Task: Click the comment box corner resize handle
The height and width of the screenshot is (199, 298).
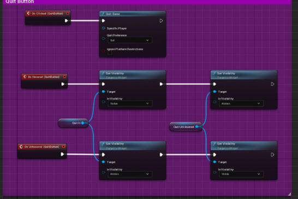Action: coord(289,194)
